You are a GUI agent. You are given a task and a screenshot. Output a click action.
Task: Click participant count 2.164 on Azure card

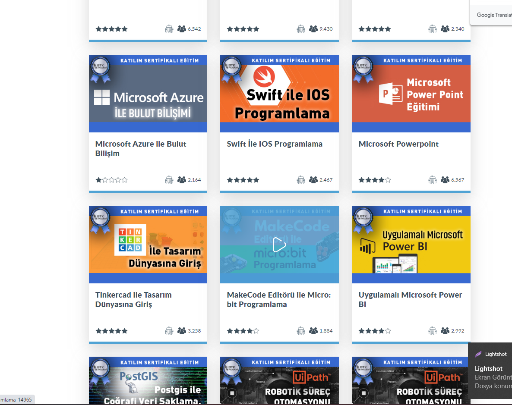[194, 180]
